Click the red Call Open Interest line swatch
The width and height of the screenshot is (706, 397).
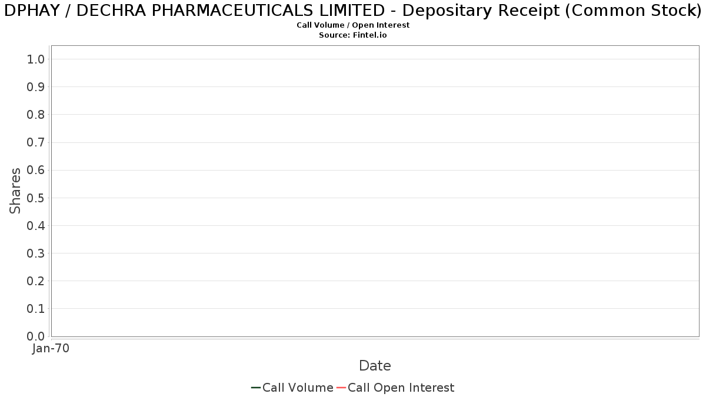coord(341,388)
